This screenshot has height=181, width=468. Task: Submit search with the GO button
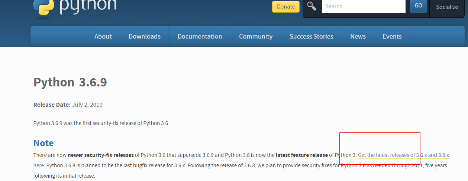[x=419, y=6]
